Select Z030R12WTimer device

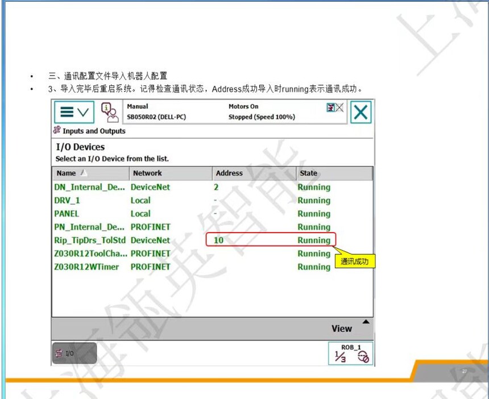click(212, 267)
